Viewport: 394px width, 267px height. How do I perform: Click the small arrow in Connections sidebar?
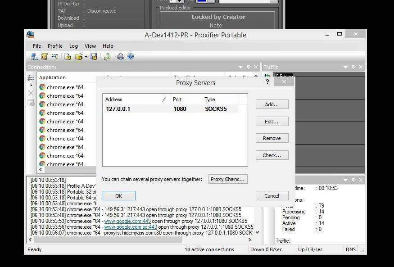(31, 86)
